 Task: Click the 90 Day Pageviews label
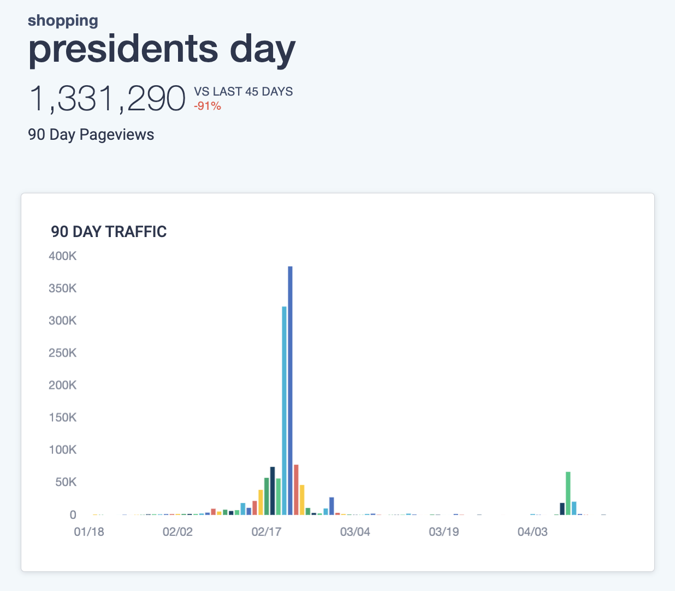tap(91, 134)
